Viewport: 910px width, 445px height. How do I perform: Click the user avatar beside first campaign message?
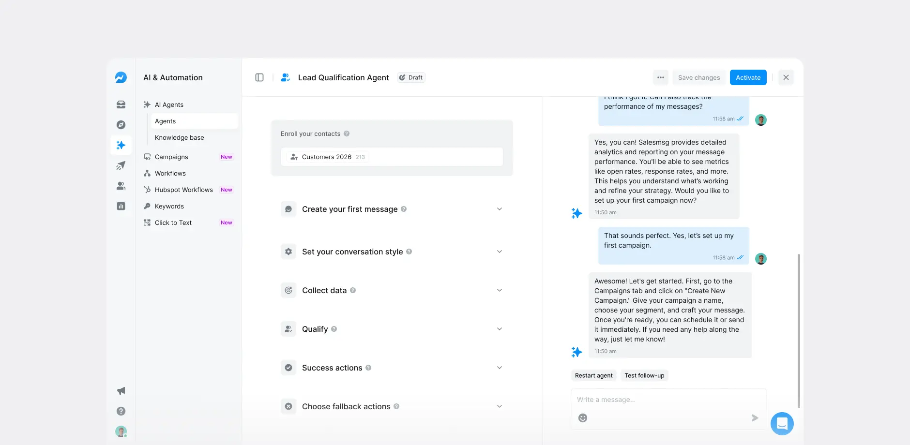point(761,259)
